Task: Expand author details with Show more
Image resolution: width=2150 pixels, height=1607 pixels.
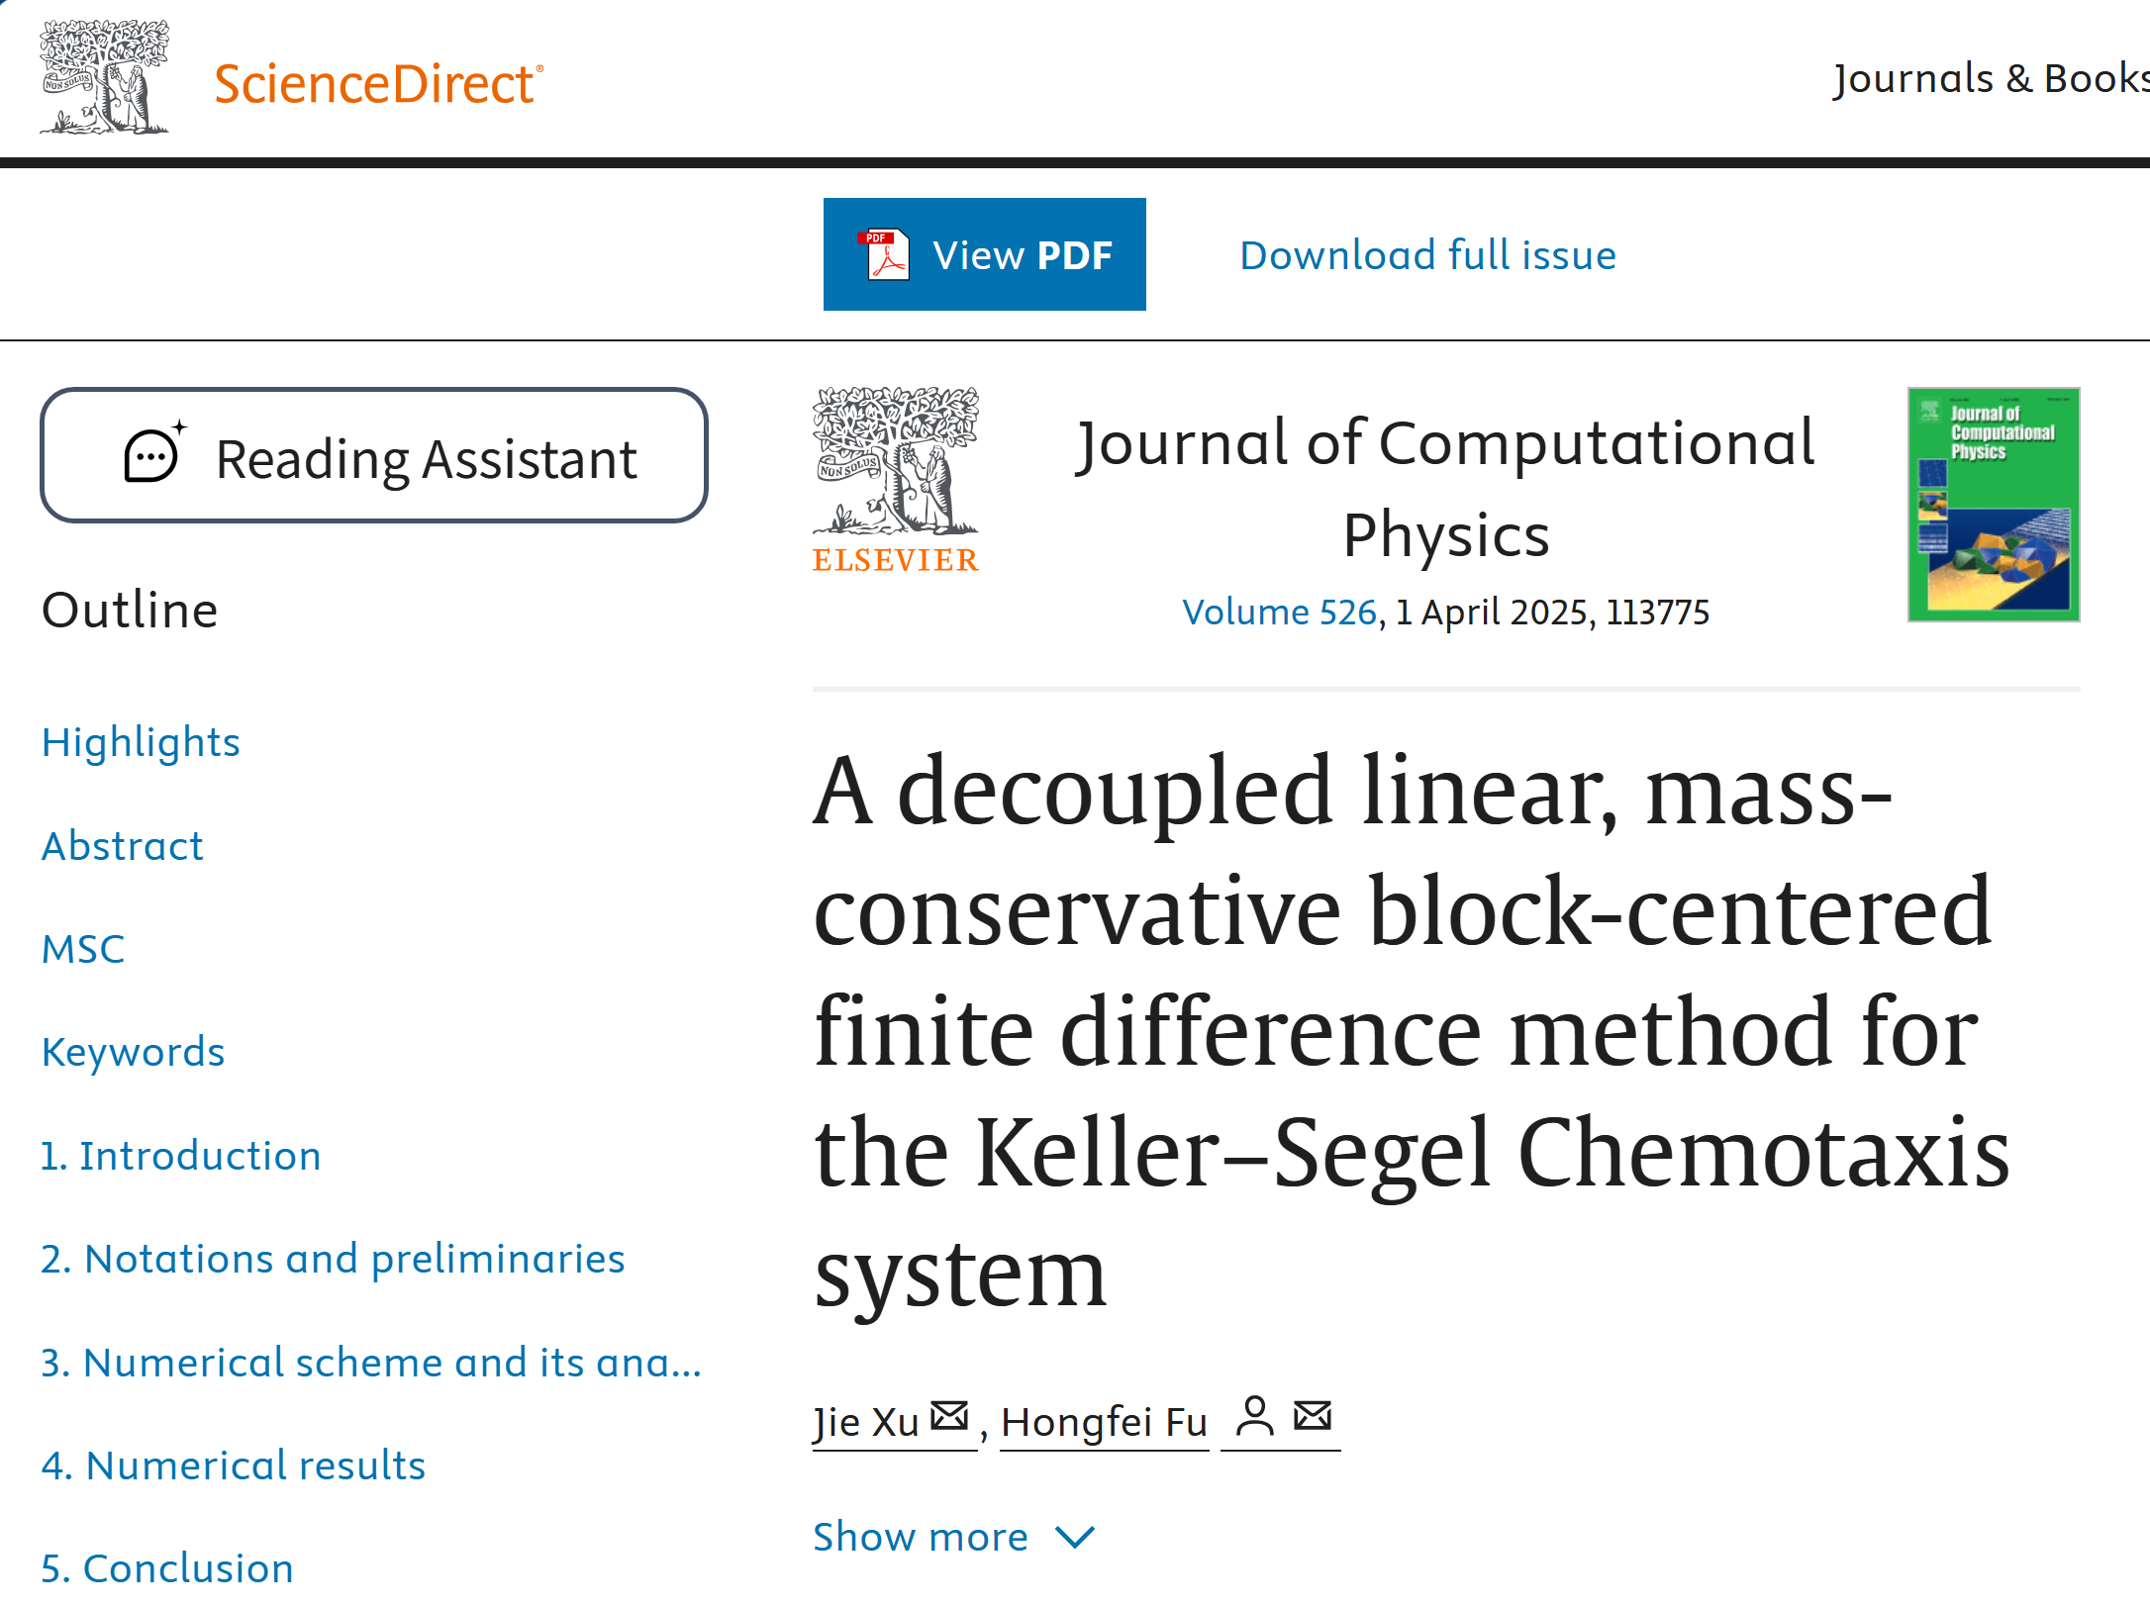Action: (921, 1537)
